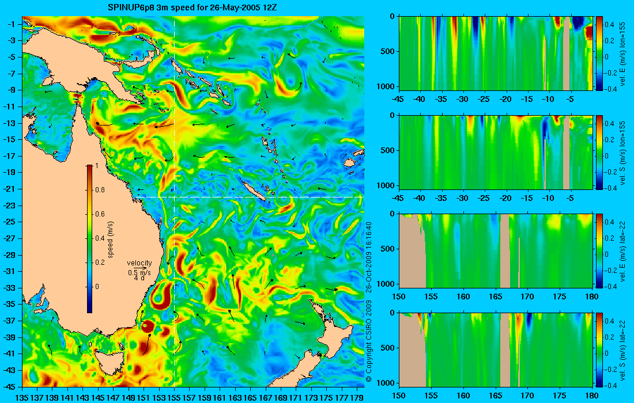Click the "0.8" value on the speed colorbar
The image size is (634, 403).
(100, 190)
